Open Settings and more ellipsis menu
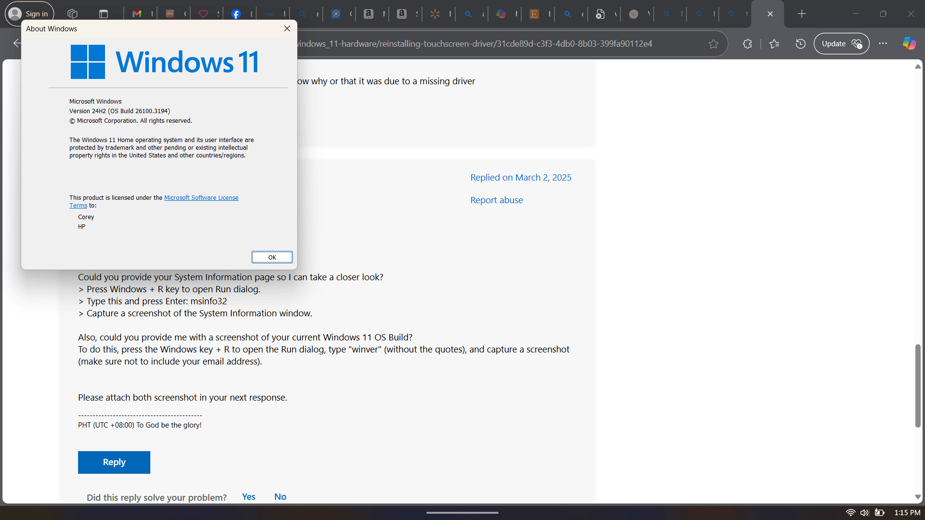The width and height of the screenshot is (925, 520). (883, 44)
